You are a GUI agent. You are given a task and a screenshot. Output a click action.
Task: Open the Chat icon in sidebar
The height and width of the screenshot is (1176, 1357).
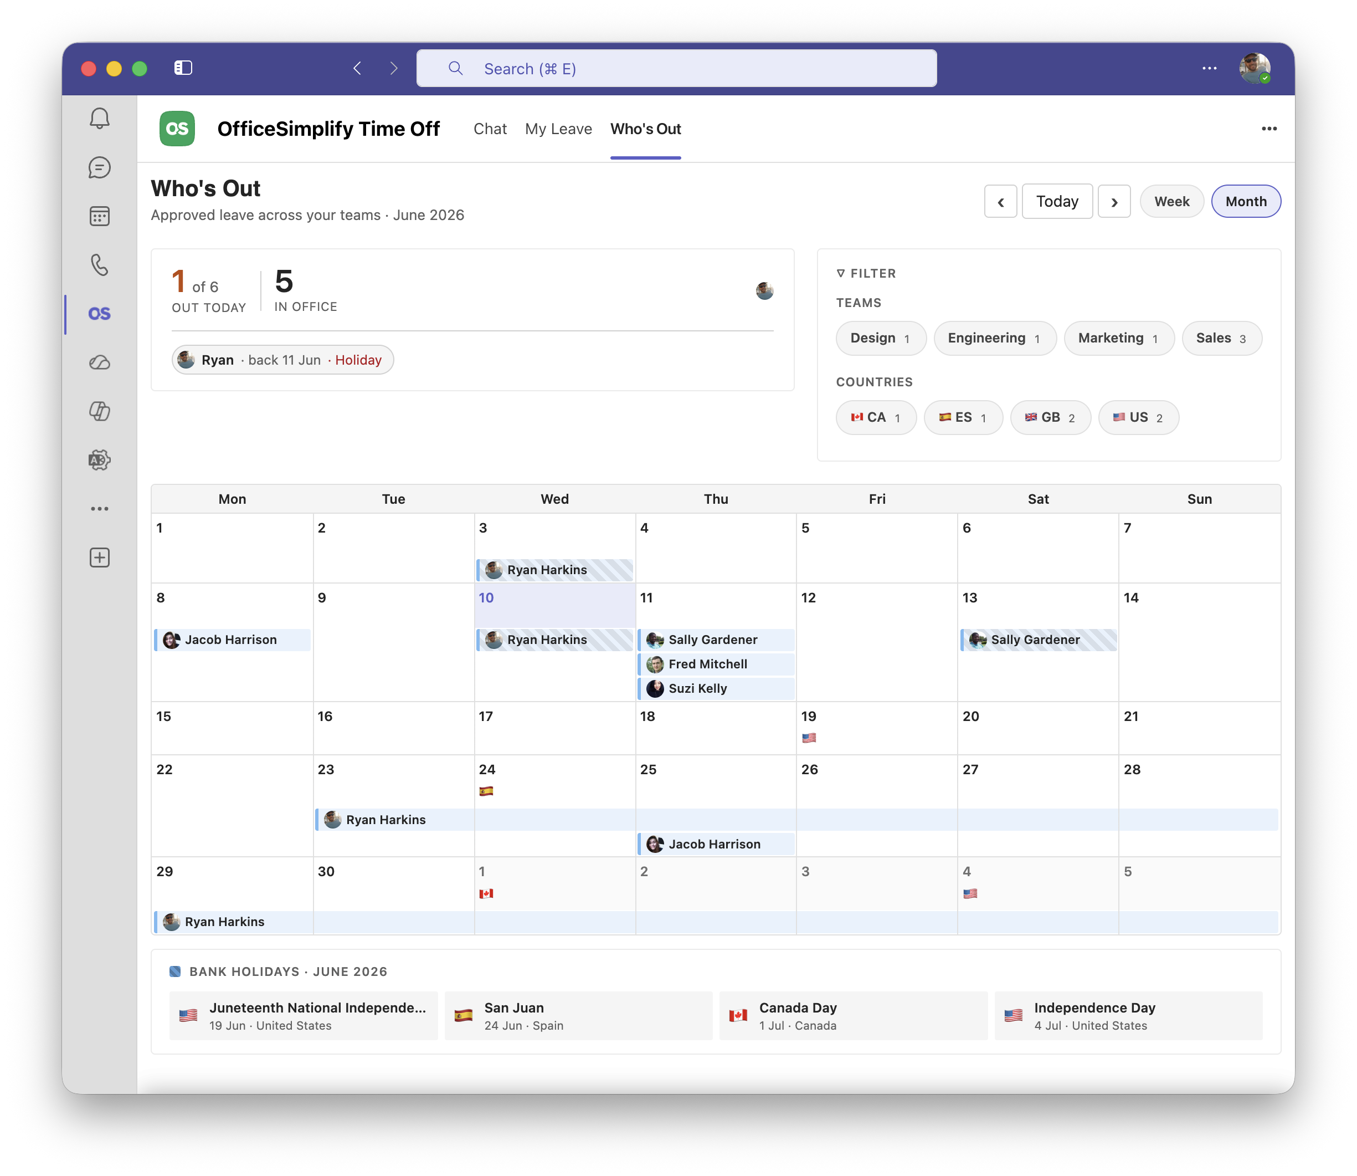99,168
